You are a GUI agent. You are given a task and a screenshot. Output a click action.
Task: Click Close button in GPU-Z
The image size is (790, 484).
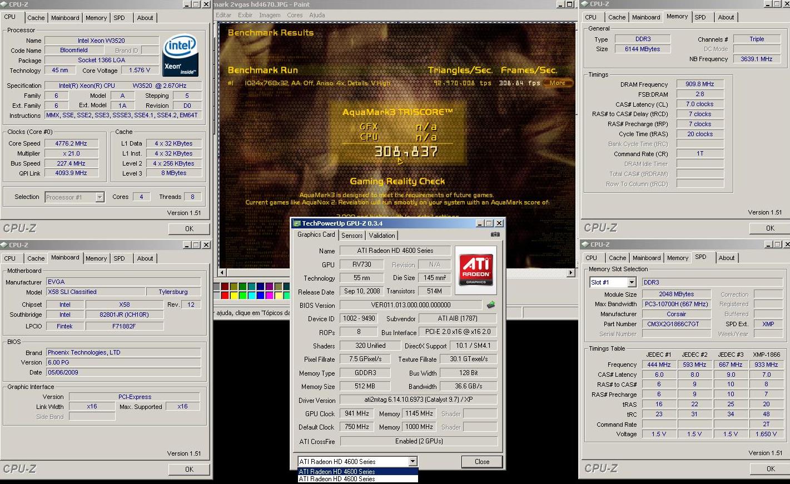coord(482,462)
